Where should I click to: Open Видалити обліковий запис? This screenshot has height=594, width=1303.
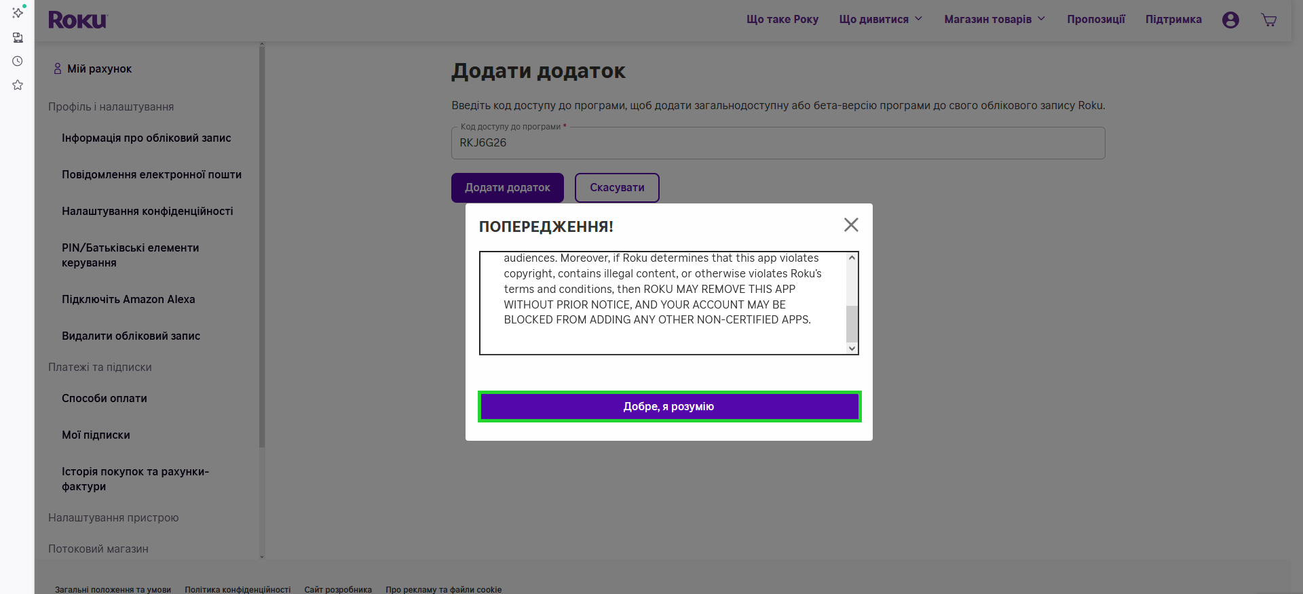tap(131, 336)
